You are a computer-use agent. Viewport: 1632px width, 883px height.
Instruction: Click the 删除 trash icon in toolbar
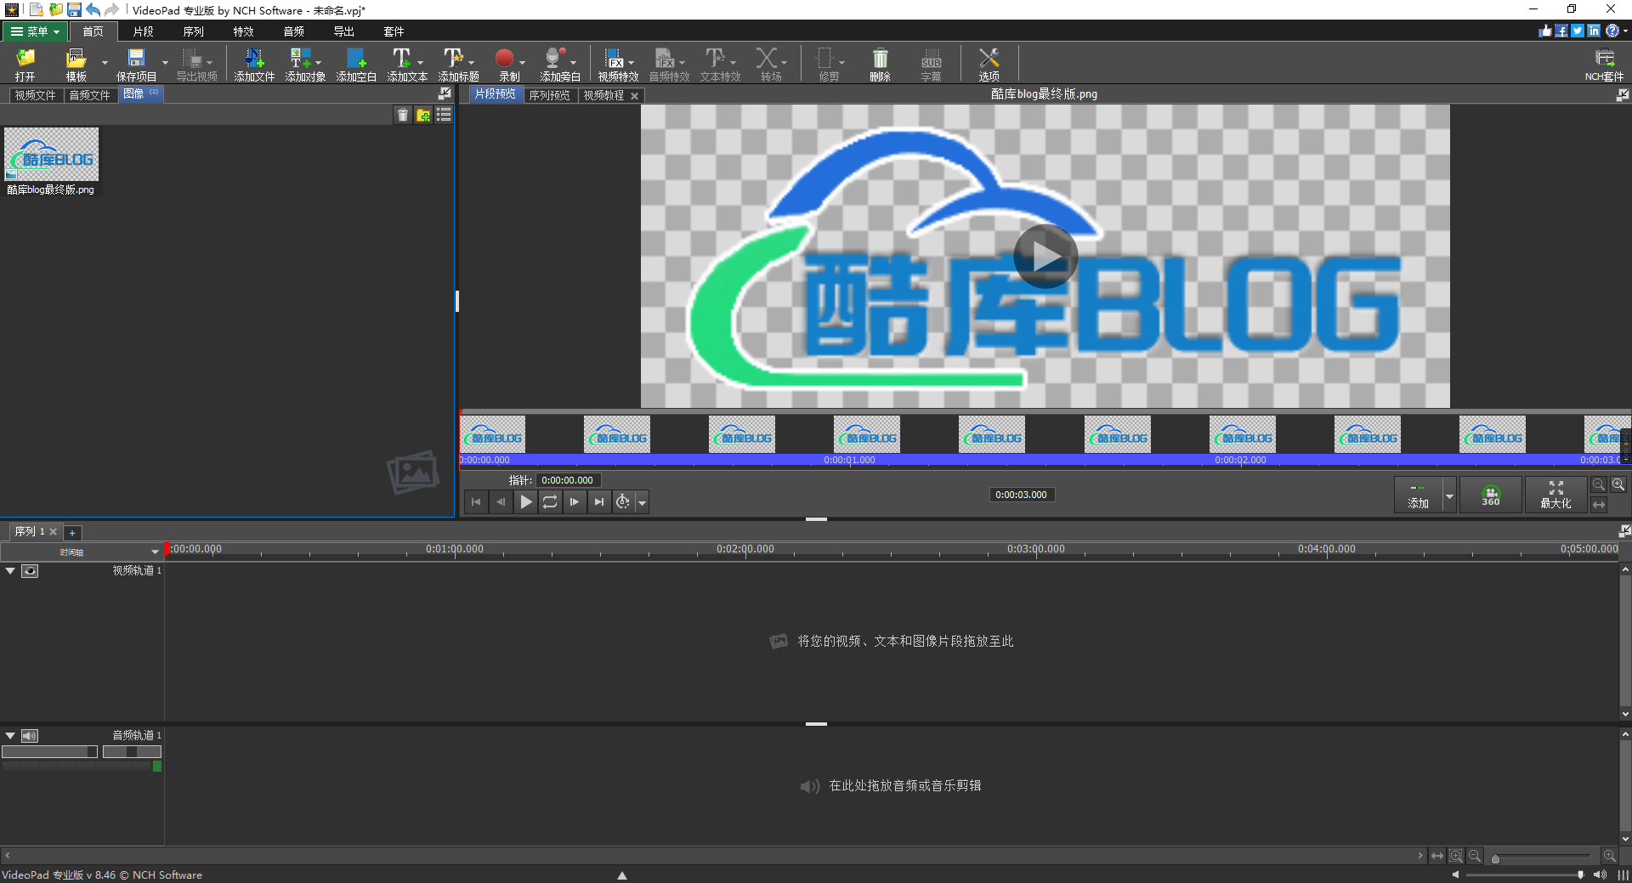[x=879, y=64]
